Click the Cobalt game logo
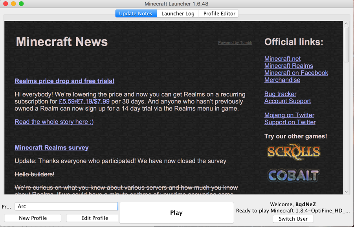354x227 pixels. click(x=293, y=175)
